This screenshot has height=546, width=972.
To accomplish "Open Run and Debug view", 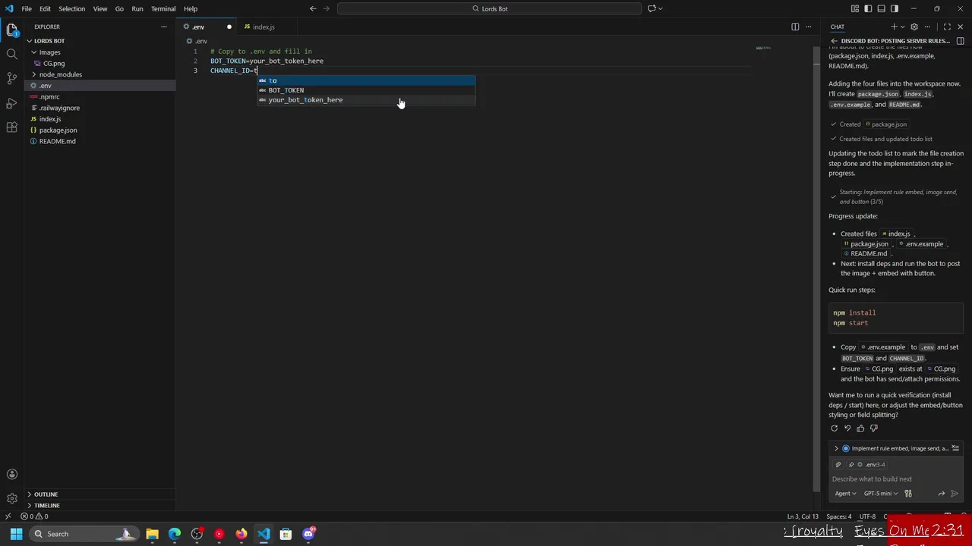I will (x=11, y=102).
